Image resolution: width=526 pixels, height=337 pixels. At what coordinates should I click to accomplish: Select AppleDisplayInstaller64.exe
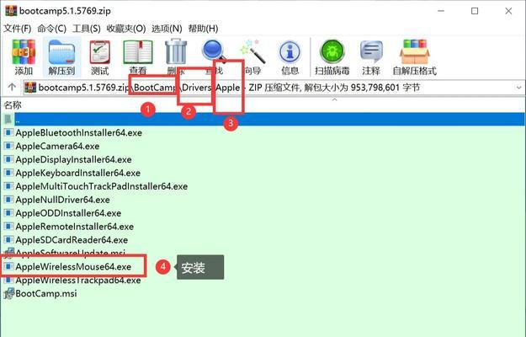pos(73,159)
